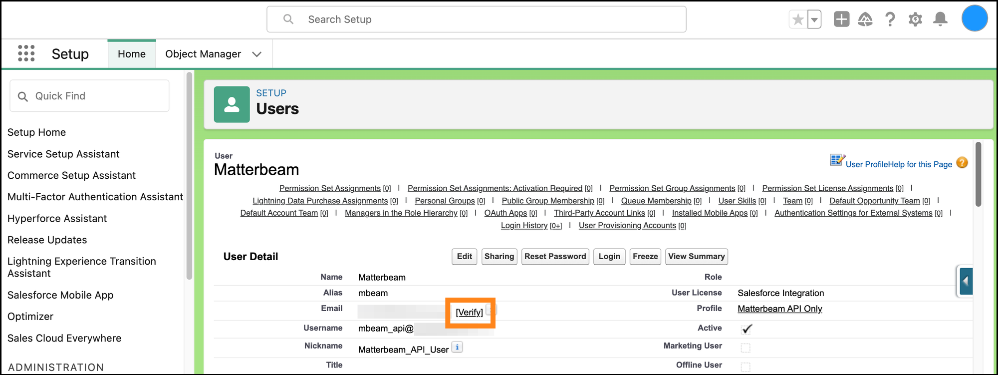Open the Notifications bell icon
The height and width of the screenshot is (375, 998).
coord(940,19)
